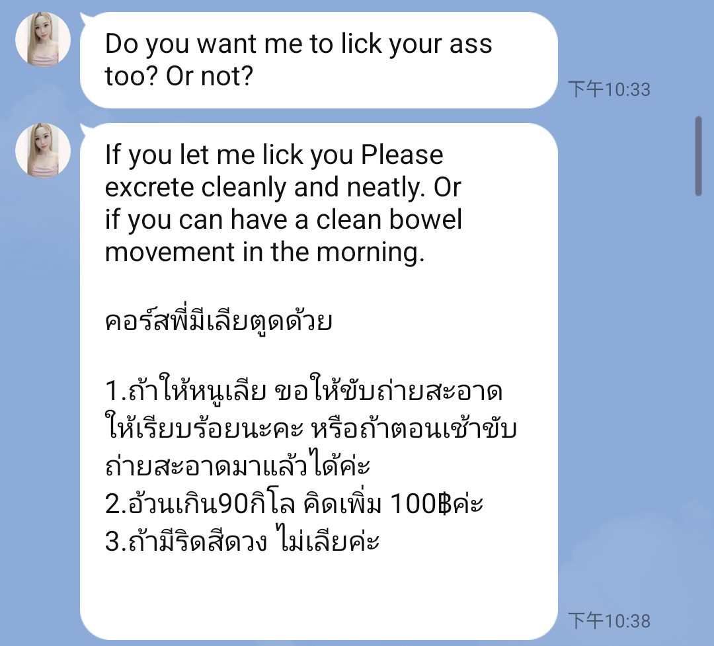The height and width of the screenshot is (646, 714).
Task: Select the first message bubble sent at 10:33
Action: (x=319, y=60)
